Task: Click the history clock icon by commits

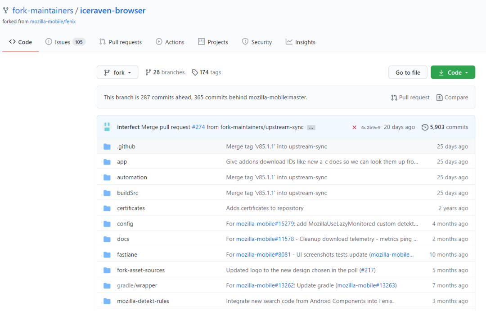Action: pyautogui.click(x=425, y=127)
